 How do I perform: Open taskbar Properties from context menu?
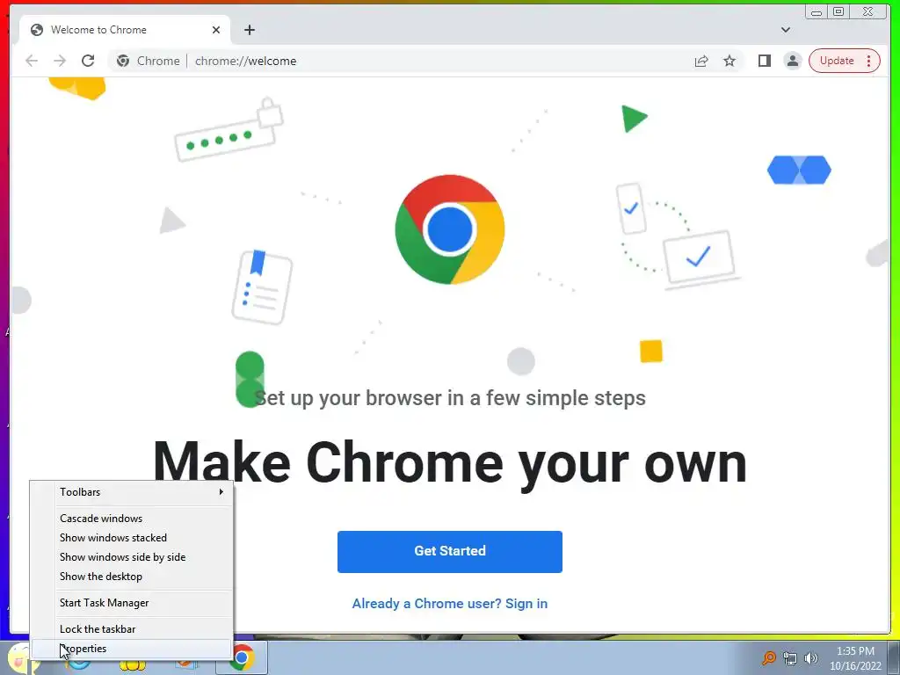[x=132, y=650]
